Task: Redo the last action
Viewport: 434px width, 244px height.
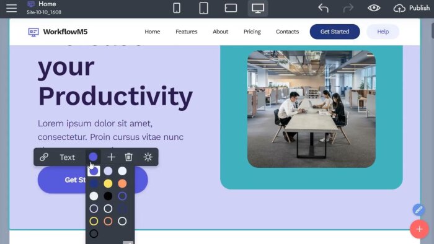Action: (348, 8)
